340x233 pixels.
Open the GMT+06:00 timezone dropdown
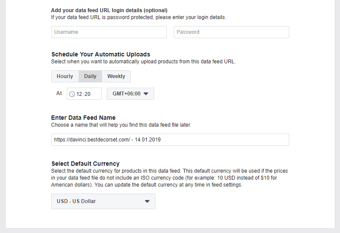click(x=130, y=94)
